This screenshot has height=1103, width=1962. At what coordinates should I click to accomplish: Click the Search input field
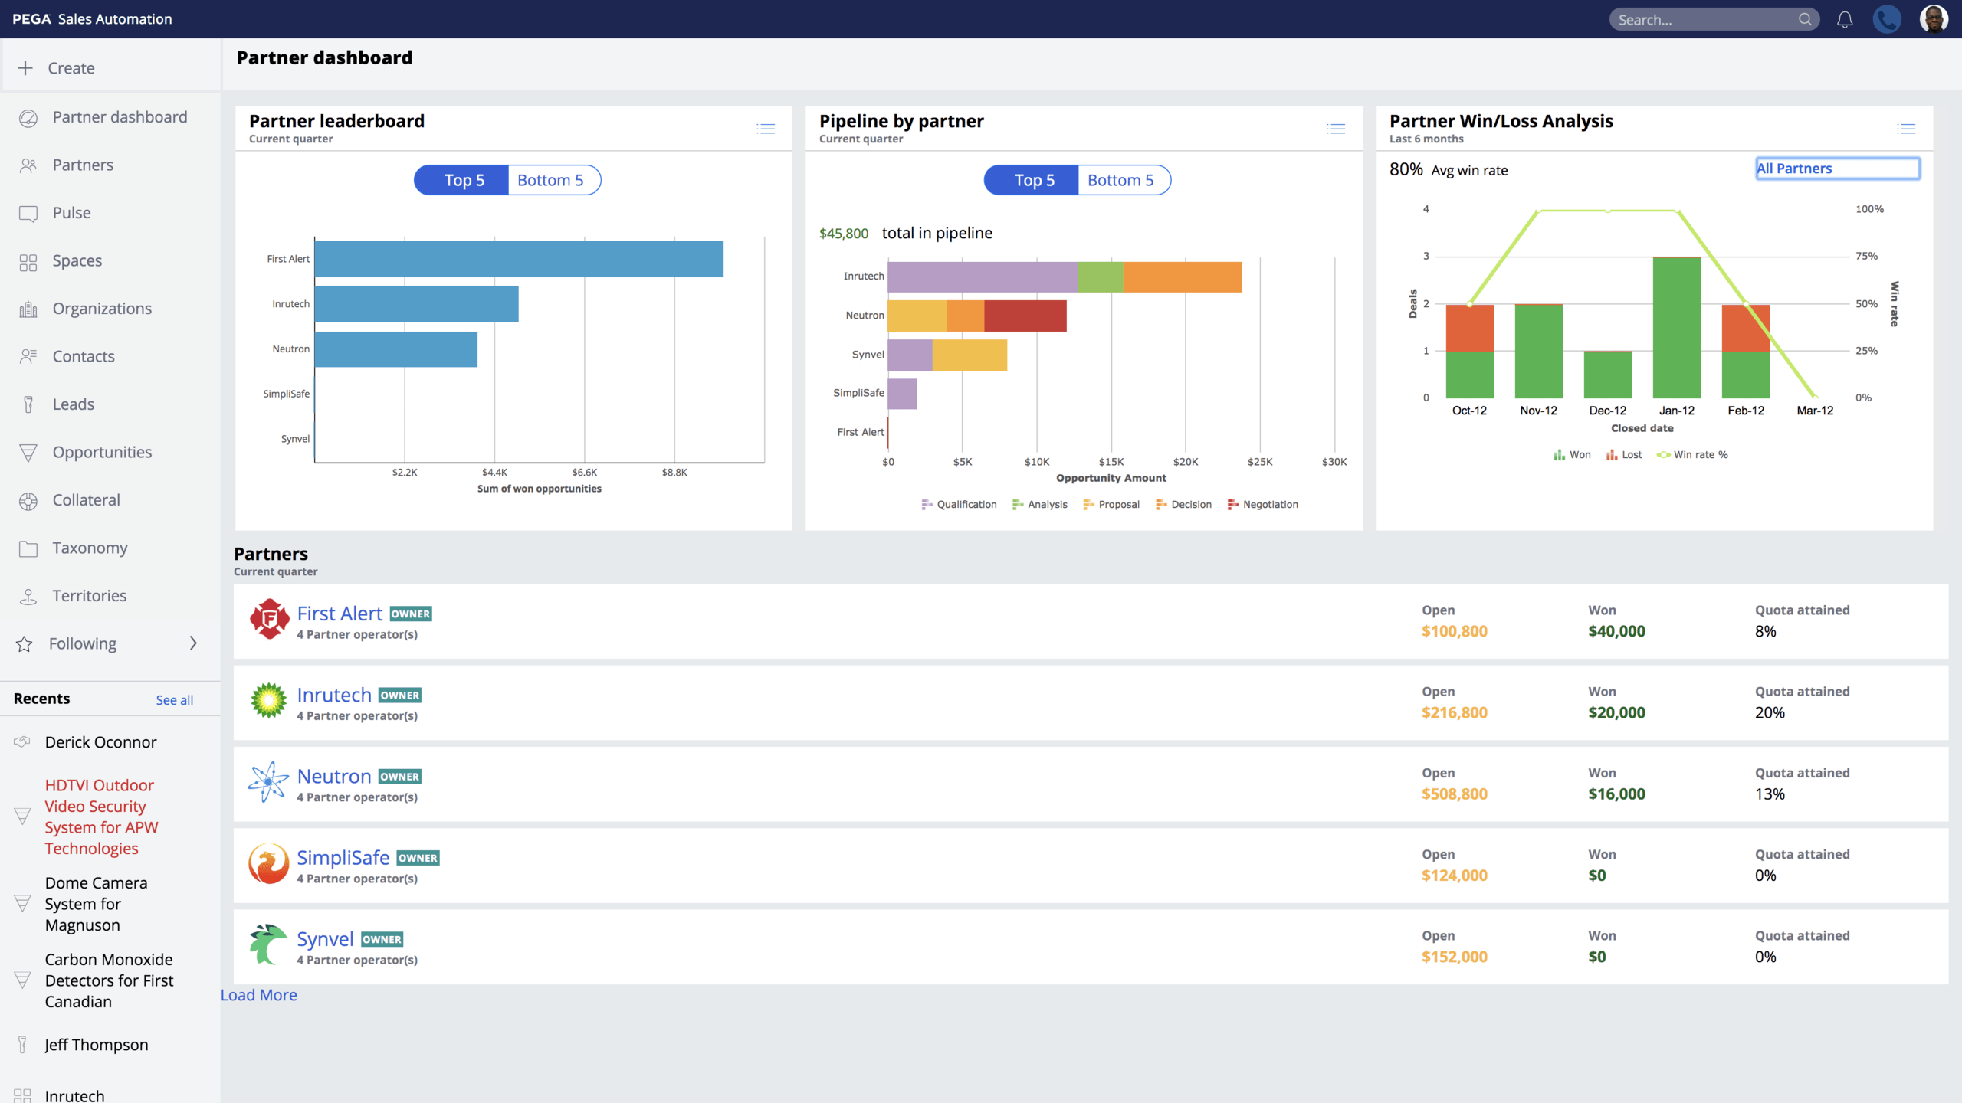(1705, 20)
